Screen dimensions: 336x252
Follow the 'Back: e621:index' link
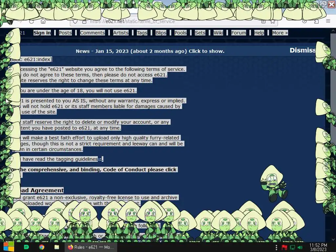coord(31,59)
